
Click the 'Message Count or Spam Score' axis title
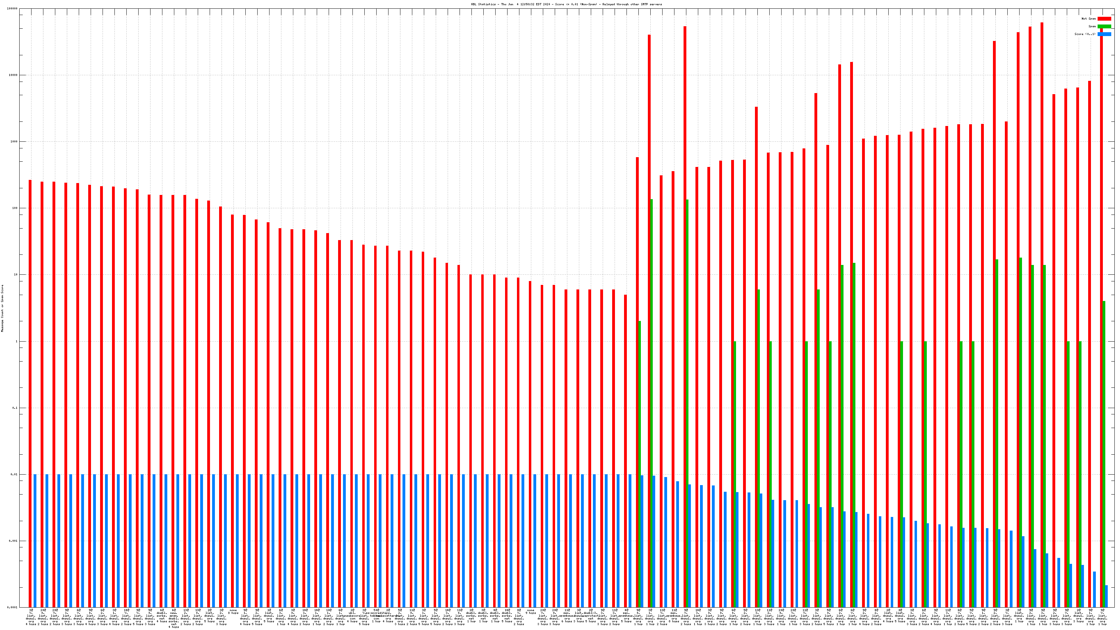2,308
